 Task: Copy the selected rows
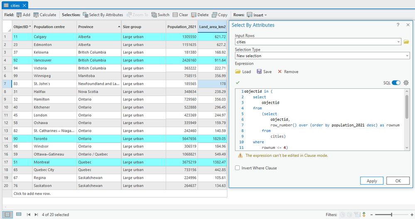pos(219,15)
